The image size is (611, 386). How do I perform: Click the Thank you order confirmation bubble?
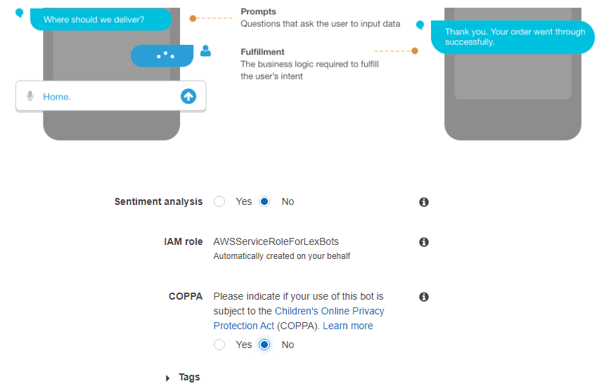(513, 37)
